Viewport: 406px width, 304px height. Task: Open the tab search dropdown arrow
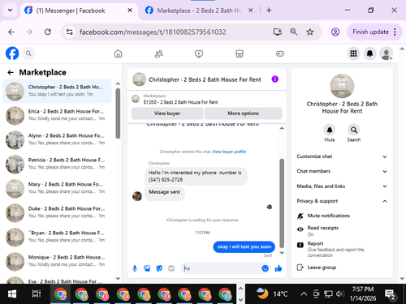click(10, 11)
